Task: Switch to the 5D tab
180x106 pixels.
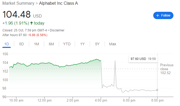Action: (22, 44)
